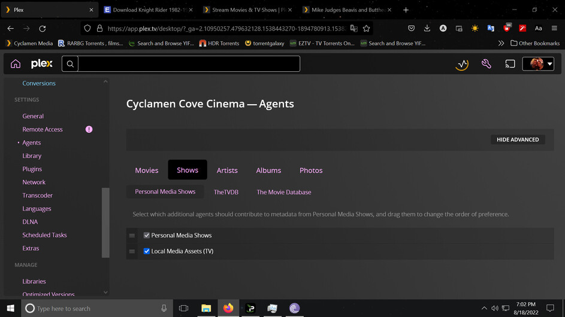Switch to Stream Movies & TV Shows tab
Image resolution: width=565 pixels, height=317 pixels.
[247, 10]
